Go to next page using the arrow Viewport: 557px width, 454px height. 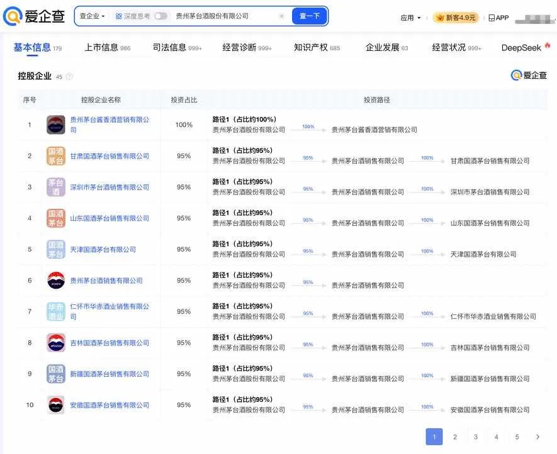click(537, 437)
